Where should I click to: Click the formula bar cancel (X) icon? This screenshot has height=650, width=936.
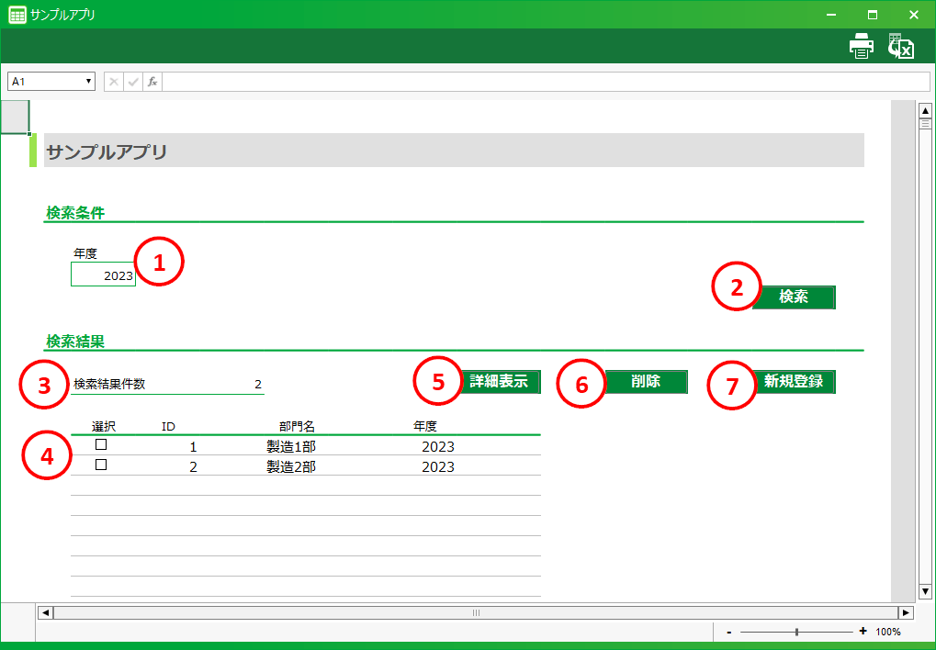click(x=114, y=82)
